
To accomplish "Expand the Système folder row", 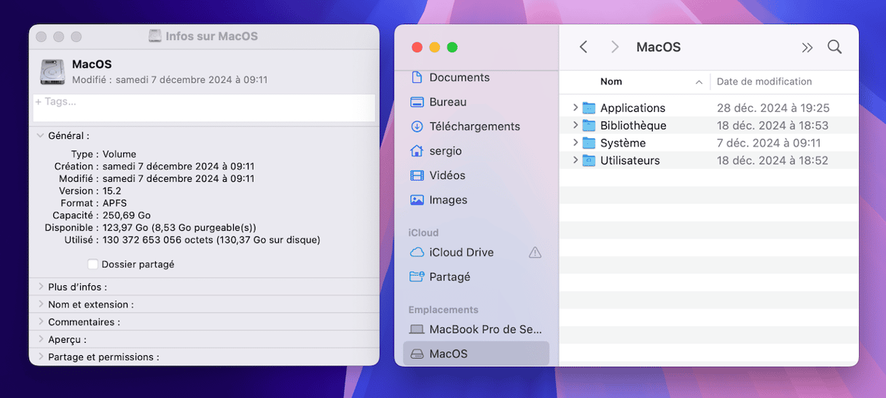I will (x=575, y=143).
